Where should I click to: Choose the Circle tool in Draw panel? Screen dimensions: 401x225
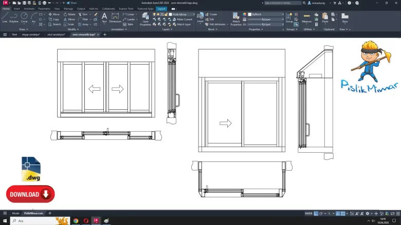24,17
